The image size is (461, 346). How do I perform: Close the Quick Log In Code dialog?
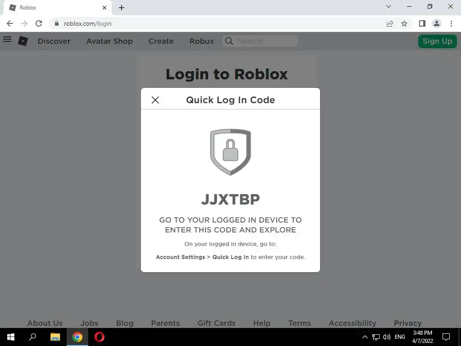click(x=155, y=100)
